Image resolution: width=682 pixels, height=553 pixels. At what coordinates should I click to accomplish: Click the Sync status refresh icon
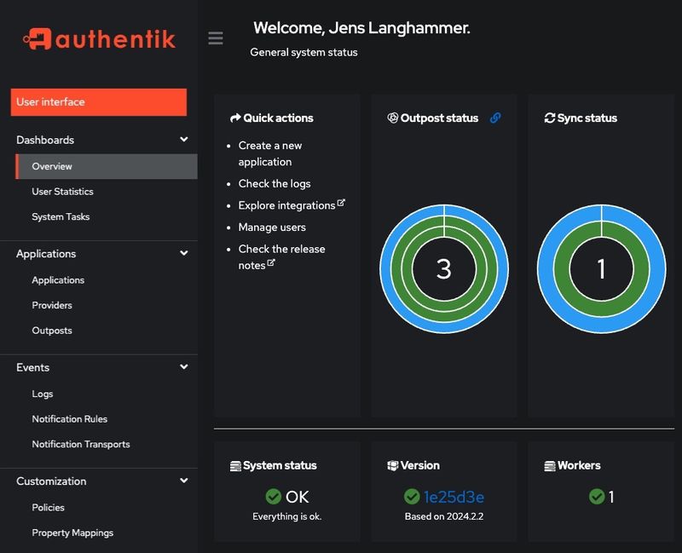[x=549, y=118]
